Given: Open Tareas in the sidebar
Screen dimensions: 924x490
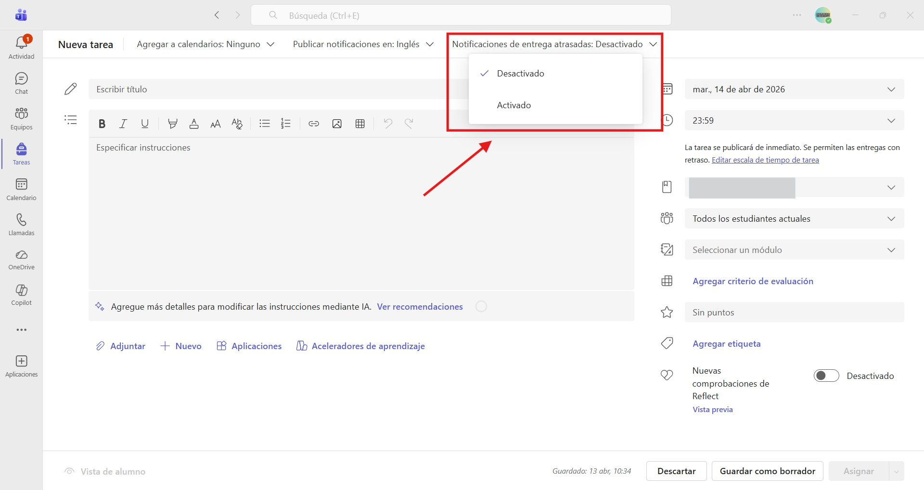Looking at the screenshot, I should [x=21, y=154].
